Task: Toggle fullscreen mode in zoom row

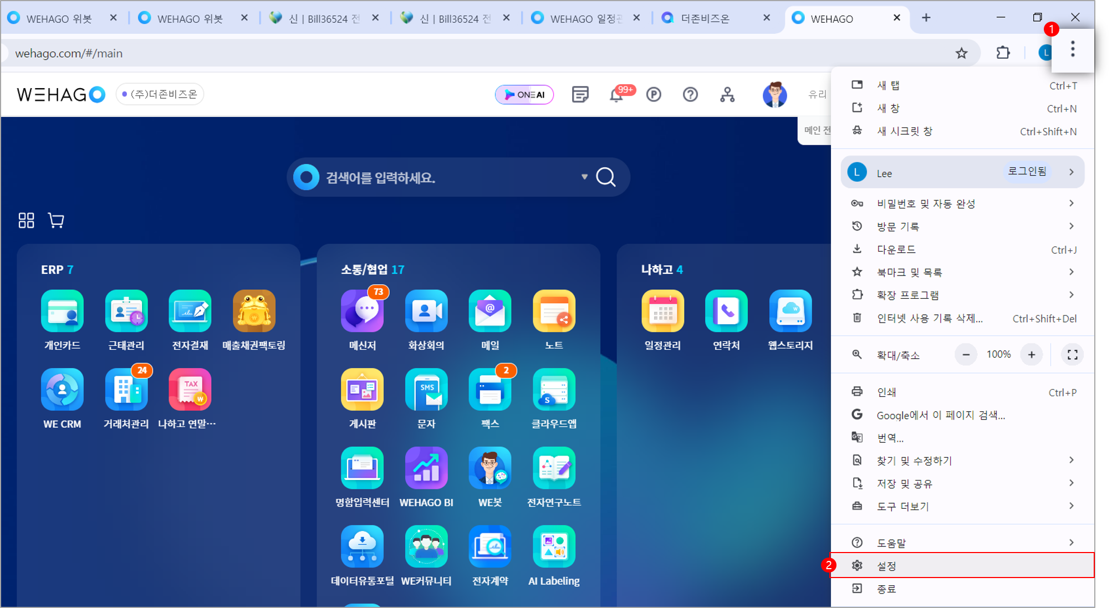Action: pyautogui.click(x=1072, y=355)
